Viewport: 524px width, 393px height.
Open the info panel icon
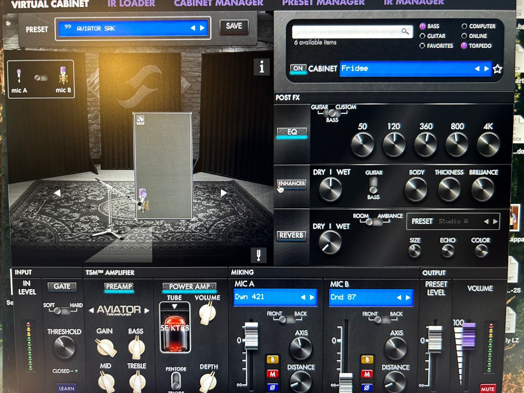click(x=261, y=67)
